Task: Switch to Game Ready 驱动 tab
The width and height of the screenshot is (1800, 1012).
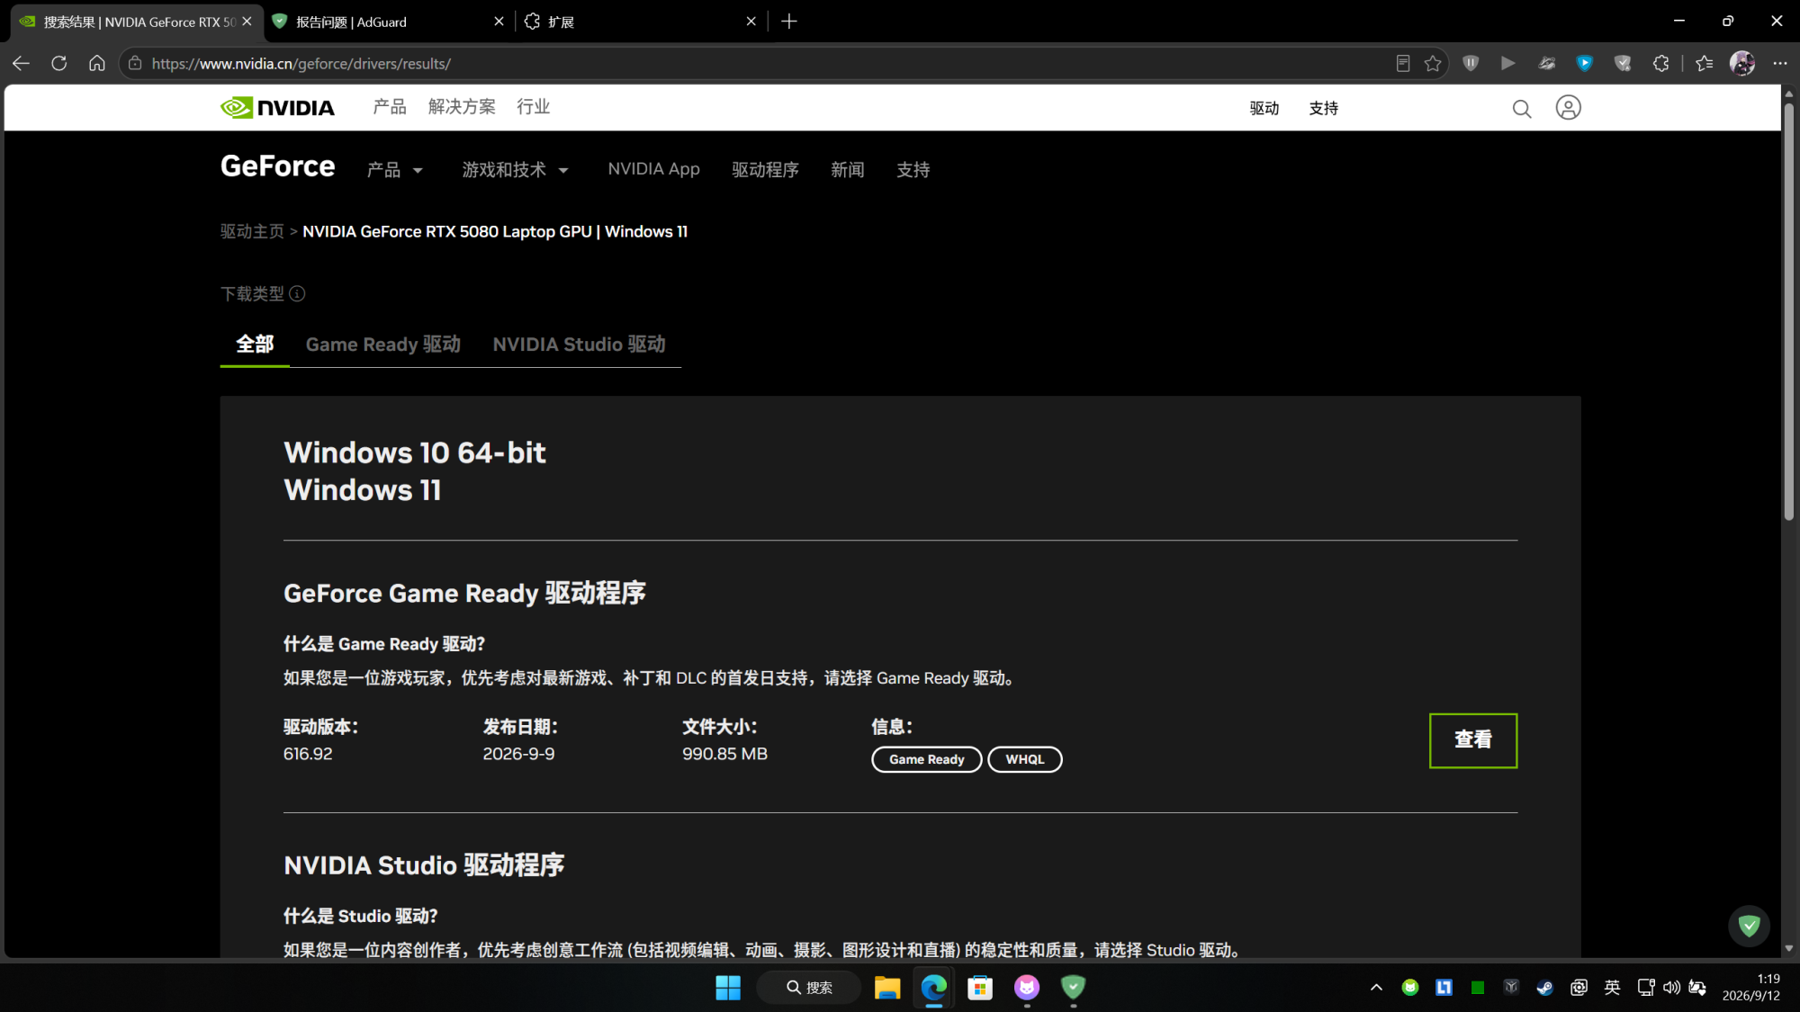Action: click(x=383, y=345)
